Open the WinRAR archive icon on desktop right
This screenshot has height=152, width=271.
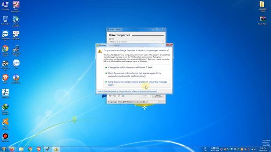pyautogui.click(x=263, y=21)
